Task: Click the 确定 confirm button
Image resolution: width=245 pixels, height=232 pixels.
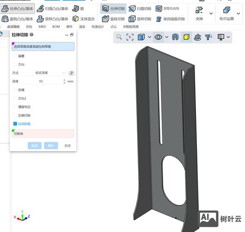Action: (x=51, y=146)
